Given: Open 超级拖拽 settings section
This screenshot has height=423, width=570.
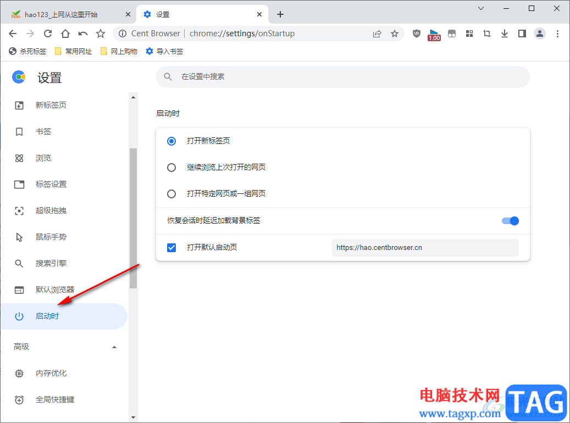Looking at the screenshot, I should [x=64, y=211].
